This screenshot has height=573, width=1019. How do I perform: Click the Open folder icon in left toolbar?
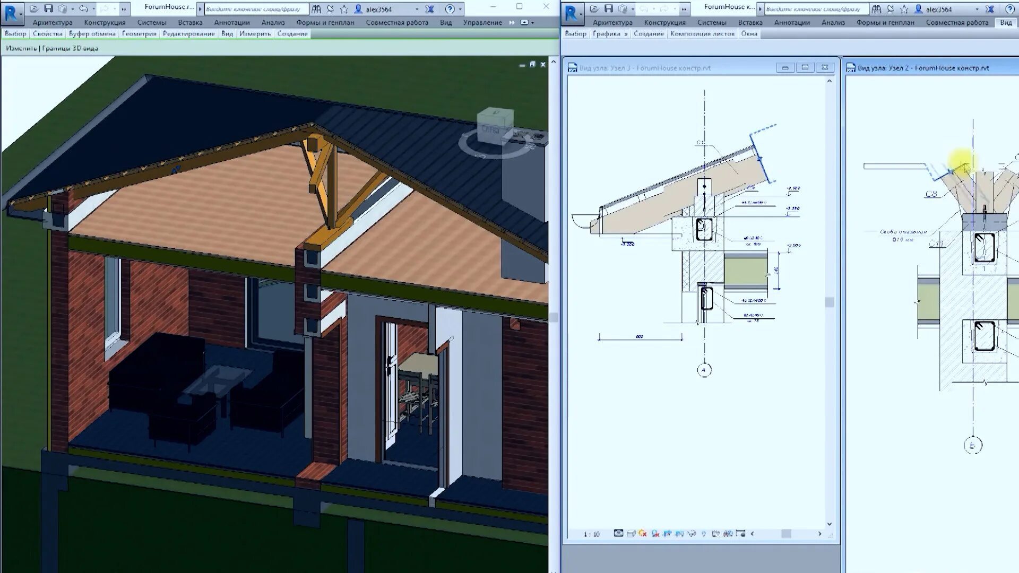pyautogui.click(x=34, y=8)
